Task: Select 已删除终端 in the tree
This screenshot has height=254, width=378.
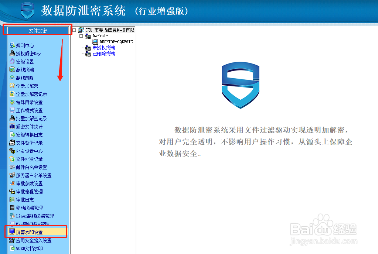Action: pos(104,54)
